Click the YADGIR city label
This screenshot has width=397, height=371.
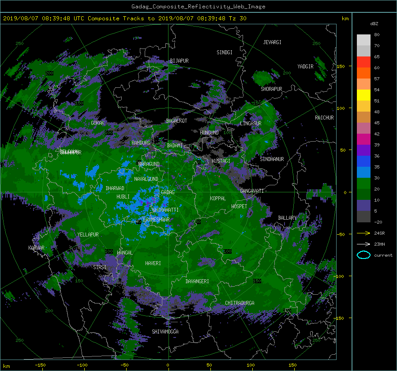(x=305, y=67)
